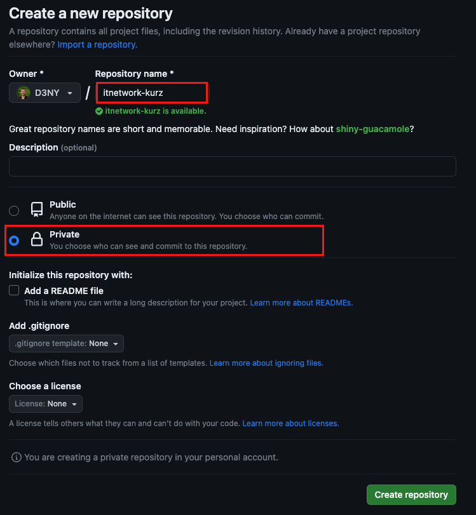The image size is (476, 515).
Task: Select the Public radio button
Action: (14, 211)
